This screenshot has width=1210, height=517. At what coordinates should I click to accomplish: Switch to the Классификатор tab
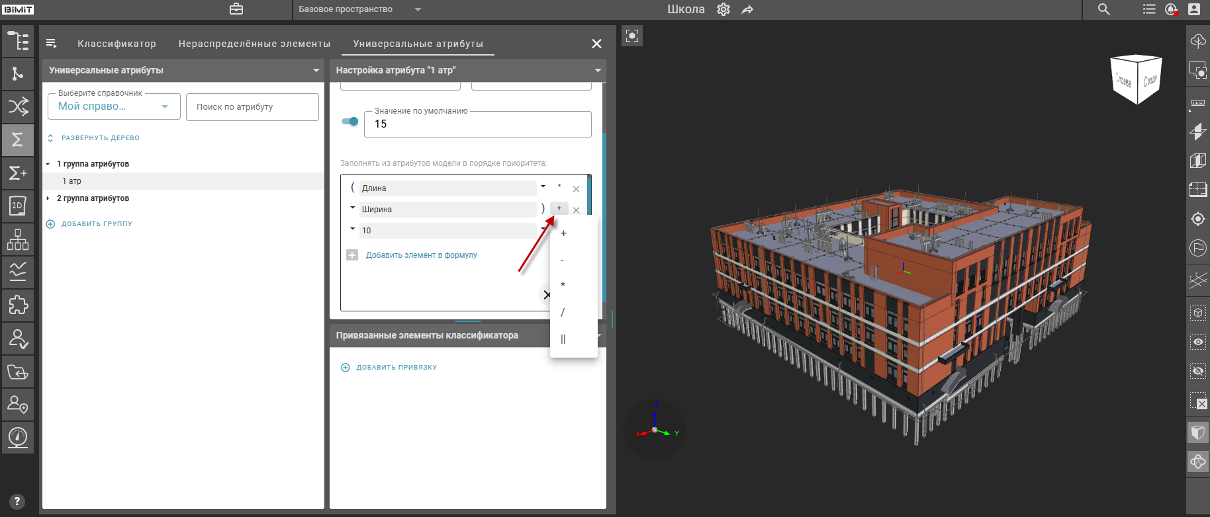(x=116, y=44)
